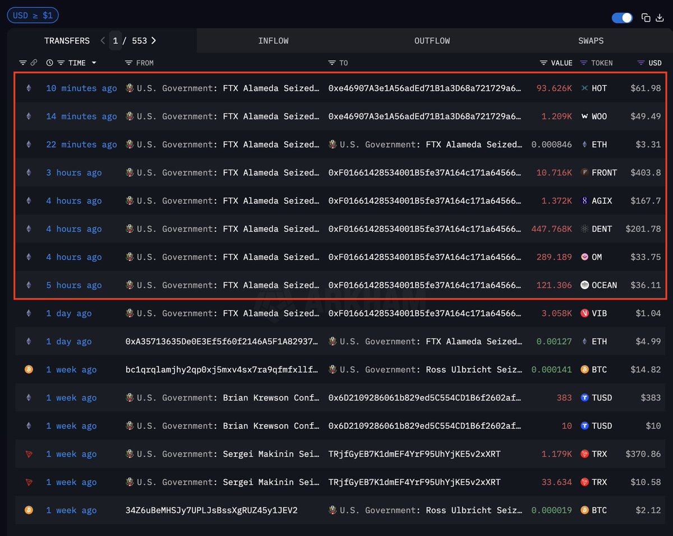Open the 22 minutes ago transaction link
Image resolution: width=673 pixels, height=536 pixels.
pyautogui.click(x=81, y=144)
